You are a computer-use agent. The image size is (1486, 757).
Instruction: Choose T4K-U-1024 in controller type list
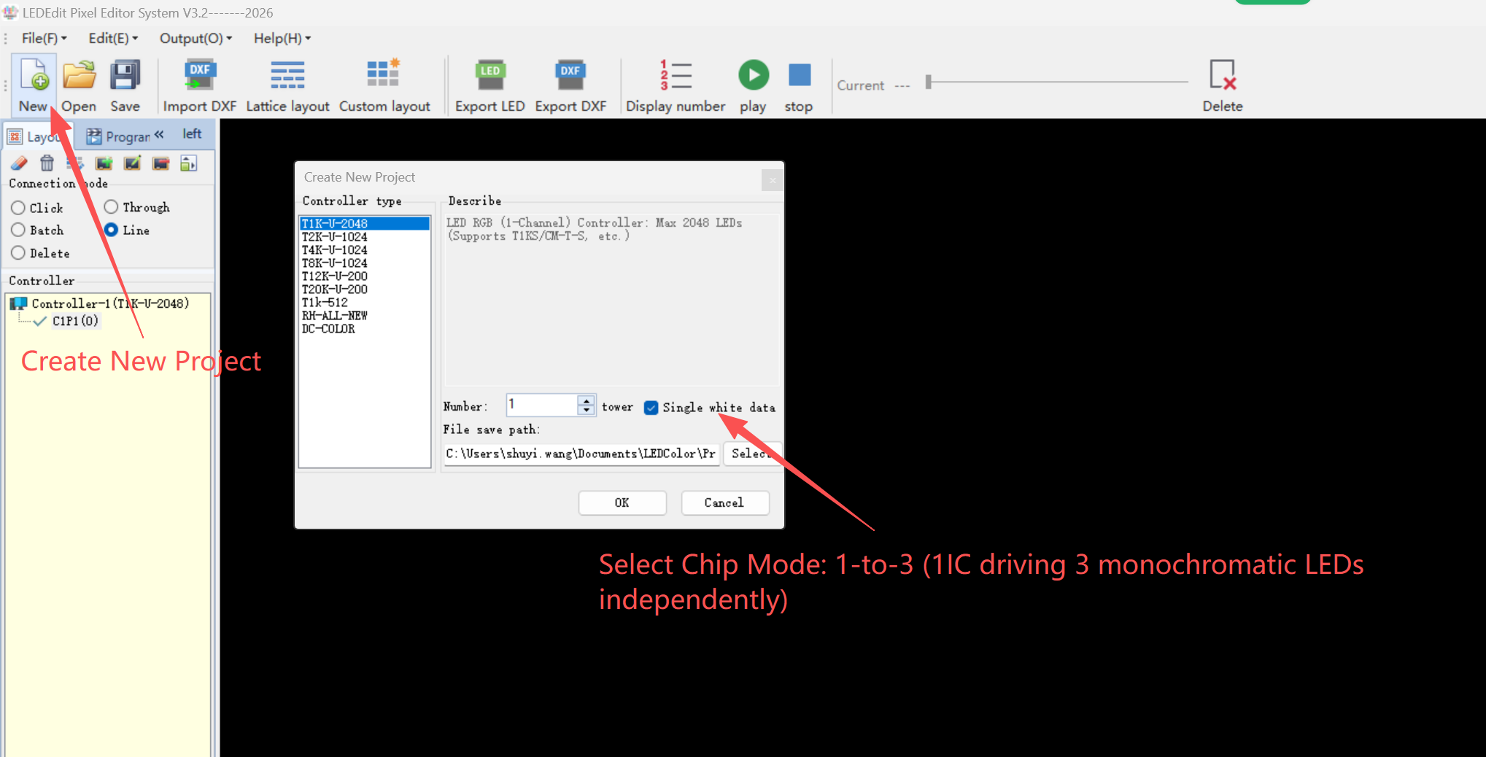coord(335,250)
